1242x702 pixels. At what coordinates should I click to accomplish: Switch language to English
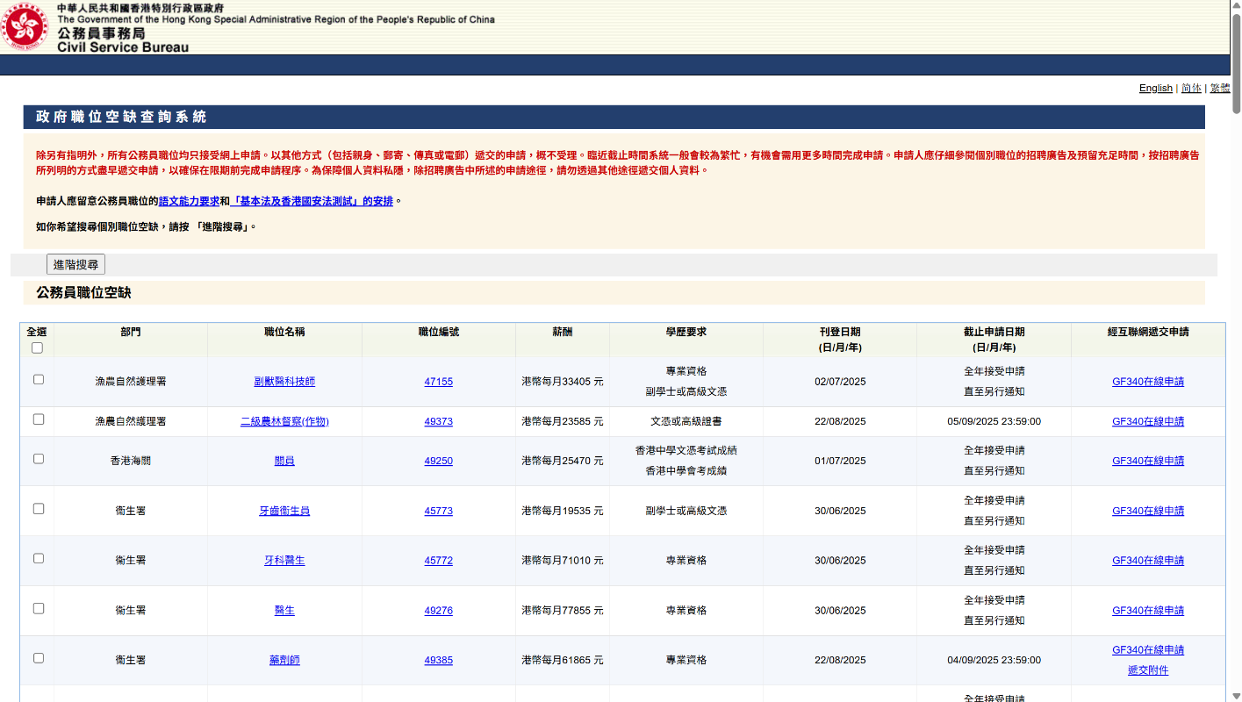point(1155,88)
